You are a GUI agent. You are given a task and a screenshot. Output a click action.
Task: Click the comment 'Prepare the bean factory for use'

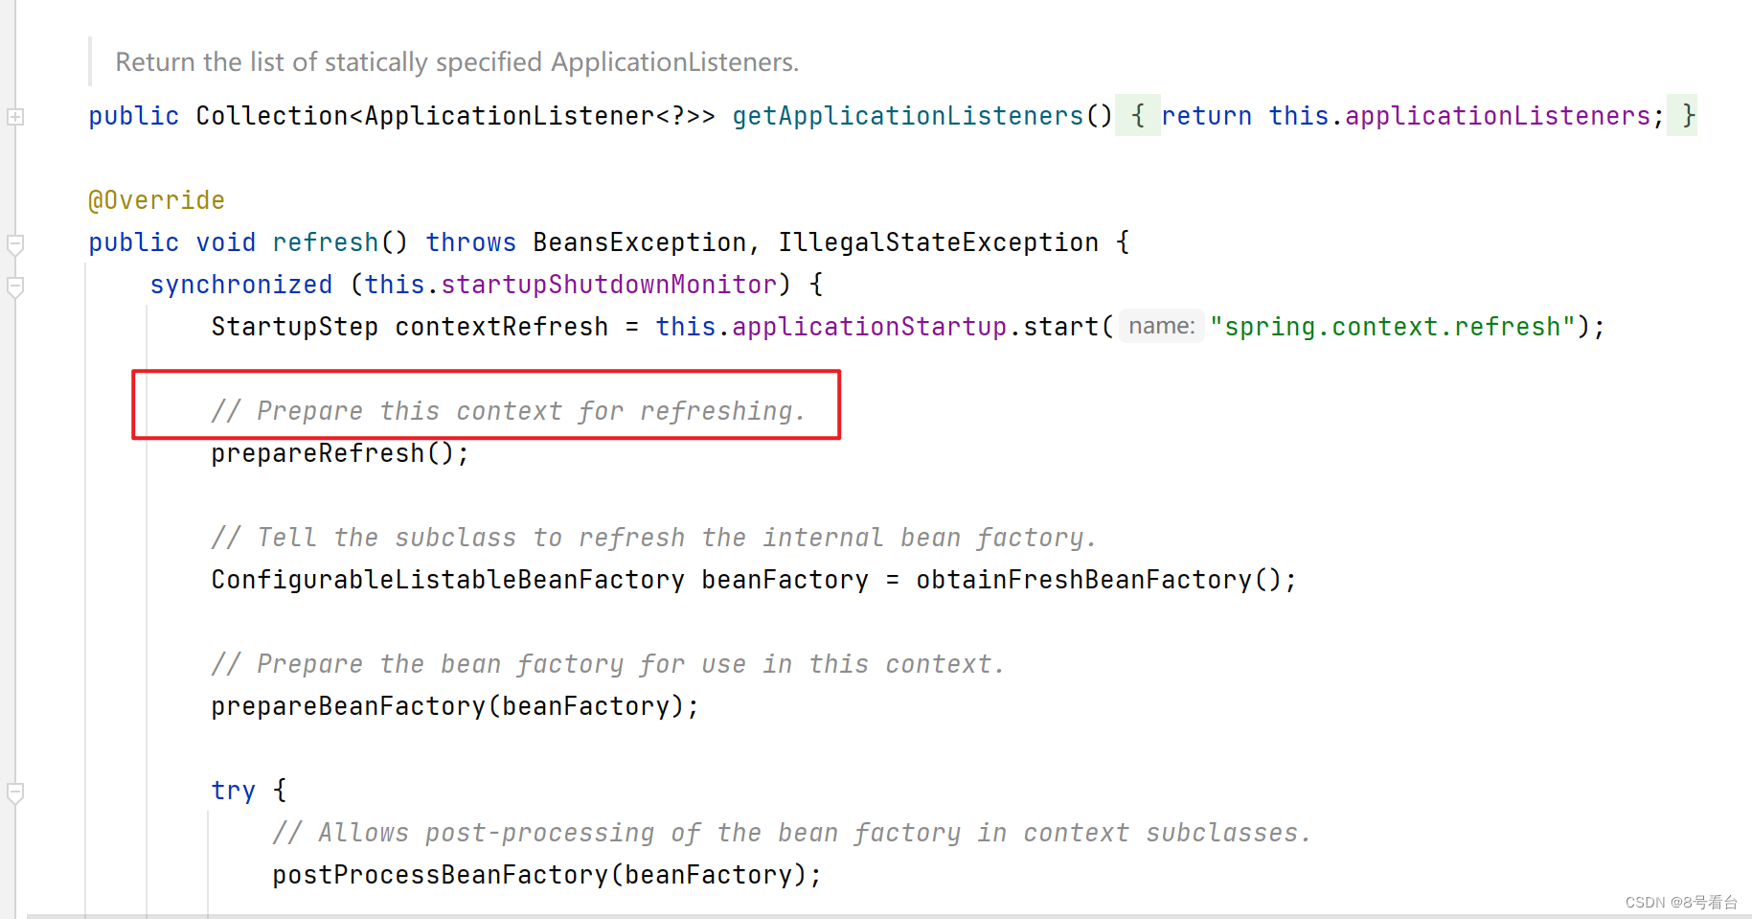click(x=608, y=664)
